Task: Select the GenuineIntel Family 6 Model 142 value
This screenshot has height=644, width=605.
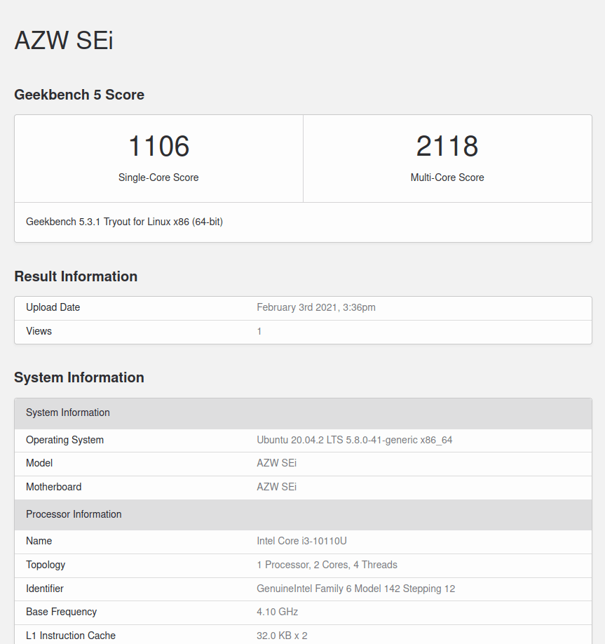Action: pyautogui.click(x=356, y=589)
